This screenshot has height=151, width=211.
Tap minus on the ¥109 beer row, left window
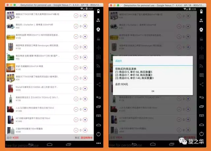(76, 37)
